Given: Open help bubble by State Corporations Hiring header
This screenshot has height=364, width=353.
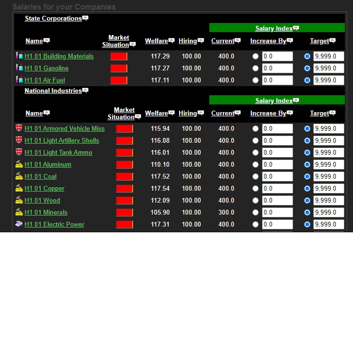Looking at the screenshot, I should pyautogui.click(x=201, y=41).
